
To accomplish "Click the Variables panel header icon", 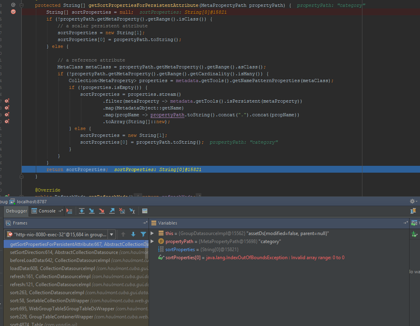I will (154, 223).
